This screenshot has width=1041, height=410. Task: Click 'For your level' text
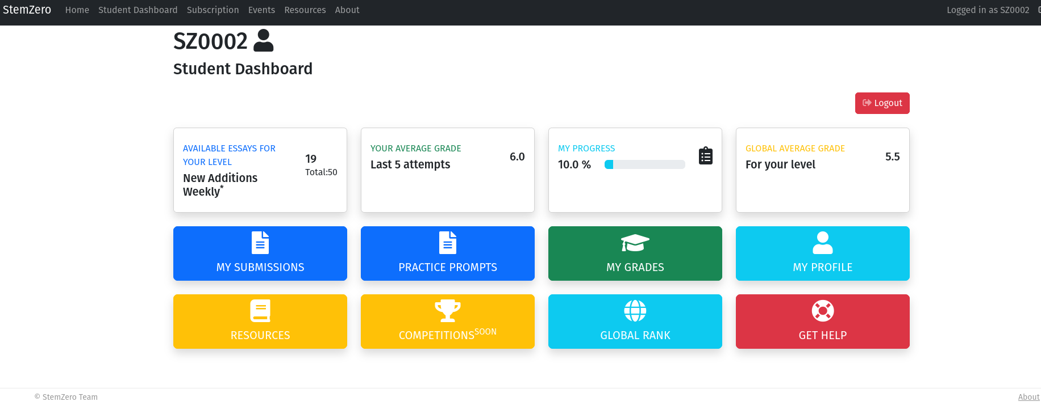click(780, 164)
